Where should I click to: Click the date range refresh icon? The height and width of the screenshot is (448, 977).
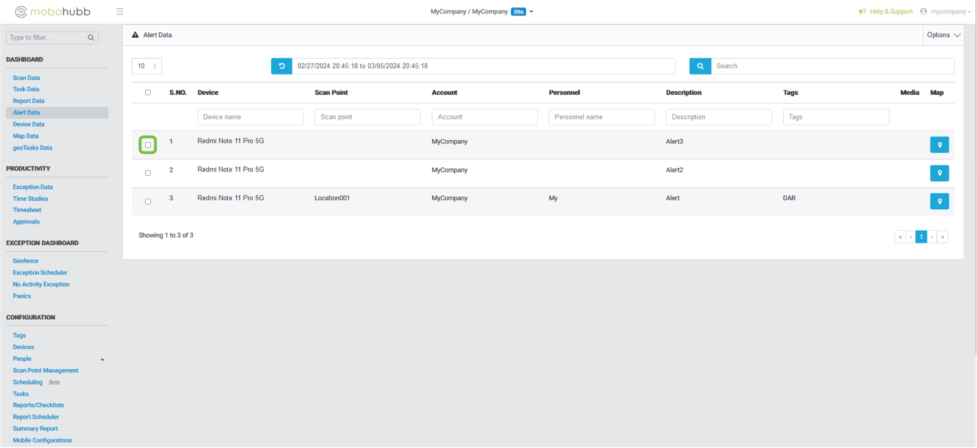[281, 66]
